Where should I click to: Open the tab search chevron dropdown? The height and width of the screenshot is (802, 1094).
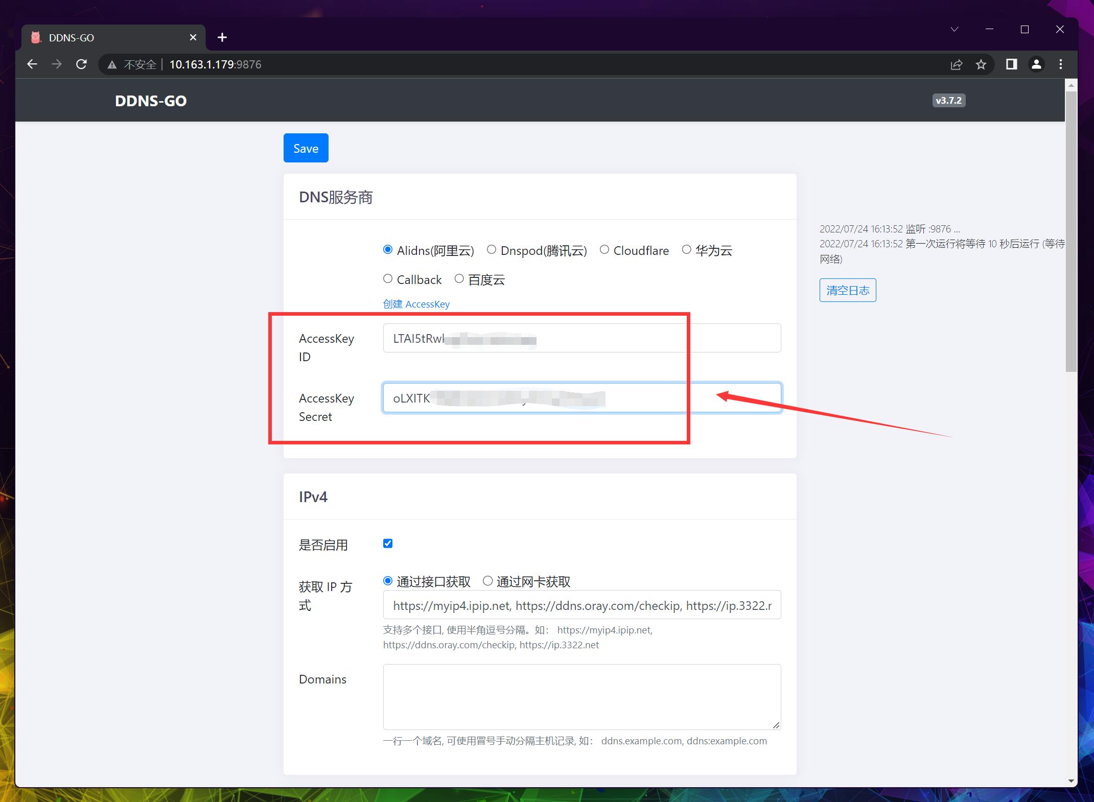coord(953,29)
